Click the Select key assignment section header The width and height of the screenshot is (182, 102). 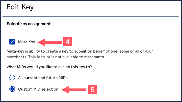tap(29, 24)
